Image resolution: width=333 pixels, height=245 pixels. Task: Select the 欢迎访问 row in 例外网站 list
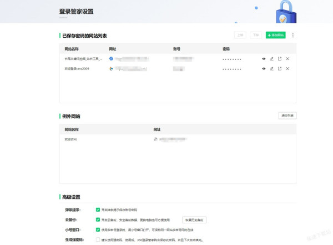tap(178, 139)
